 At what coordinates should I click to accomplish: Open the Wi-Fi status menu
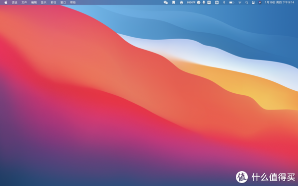coord(240,2)
